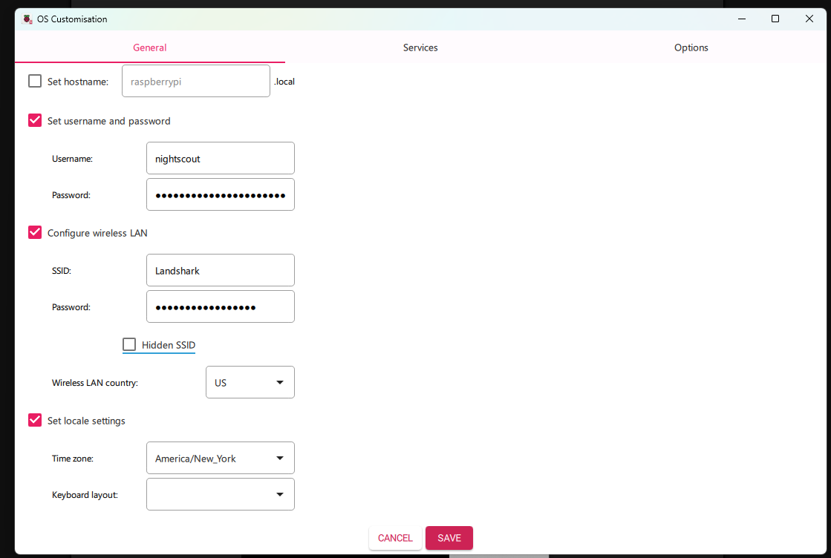The image size is (831, 558).
Task: Open the Options tab
Action: [x=691, y=47]
